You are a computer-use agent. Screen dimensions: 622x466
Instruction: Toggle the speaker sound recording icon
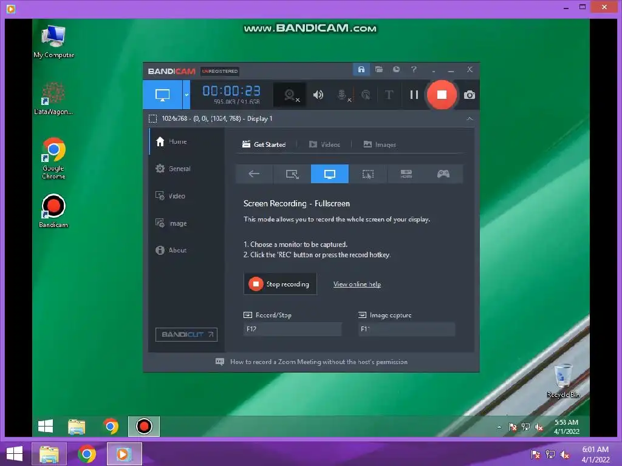(318, 95)
